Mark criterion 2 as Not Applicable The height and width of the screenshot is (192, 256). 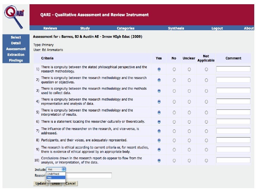coord(206,80)
